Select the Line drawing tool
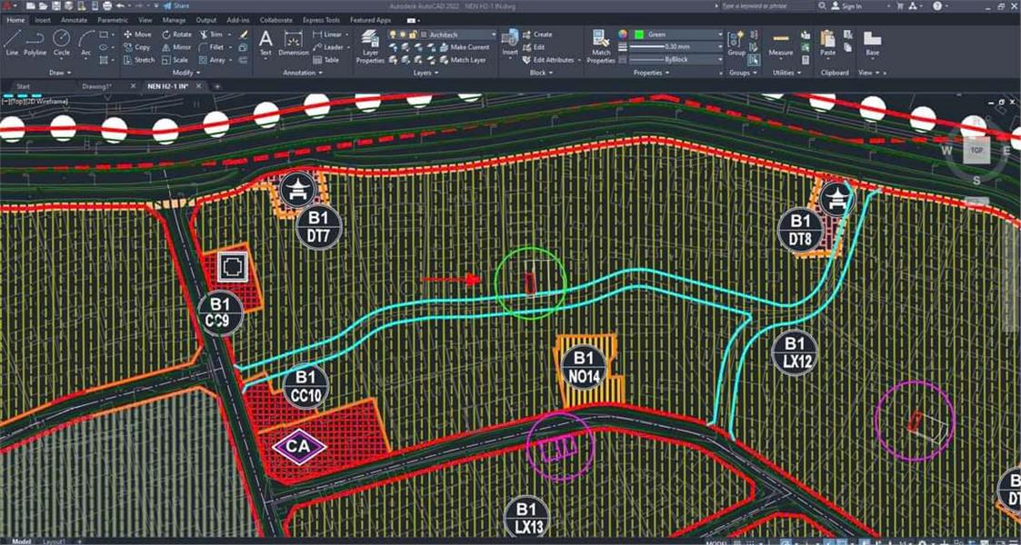 tap(12, 42)
